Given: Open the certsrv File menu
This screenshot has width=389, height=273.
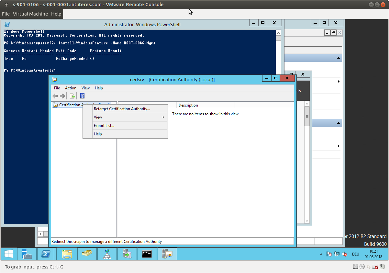Looking at the screenshot, I should tap(57, 88).
